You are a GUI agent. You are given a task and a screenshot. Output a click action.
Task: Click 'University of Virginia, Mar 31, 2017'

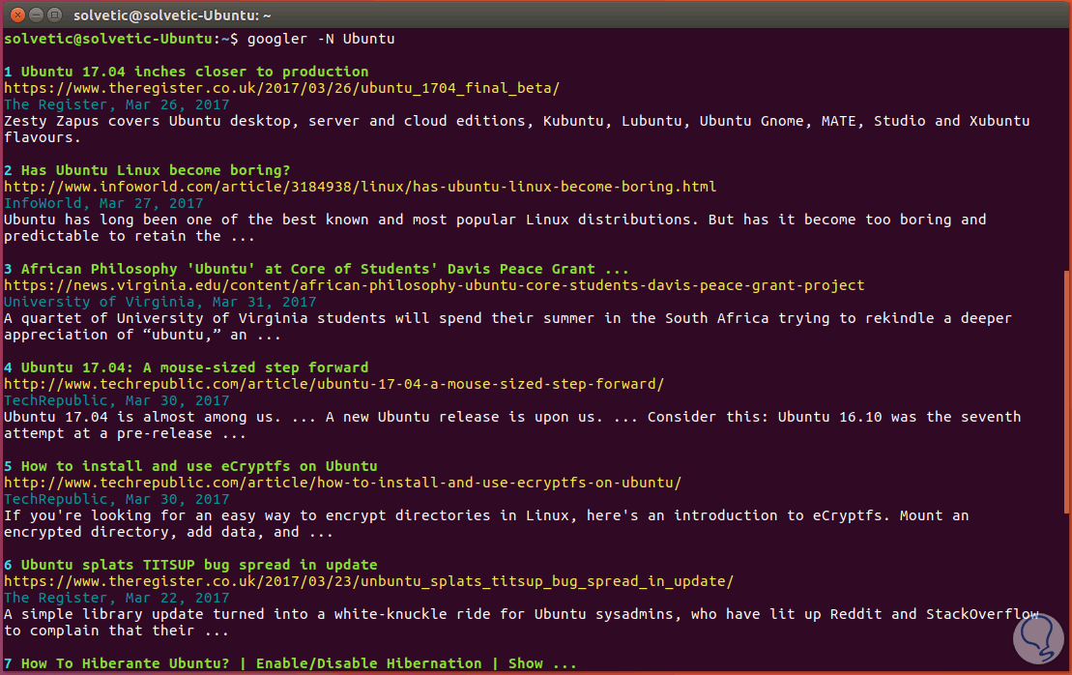[x=159, y=302]
